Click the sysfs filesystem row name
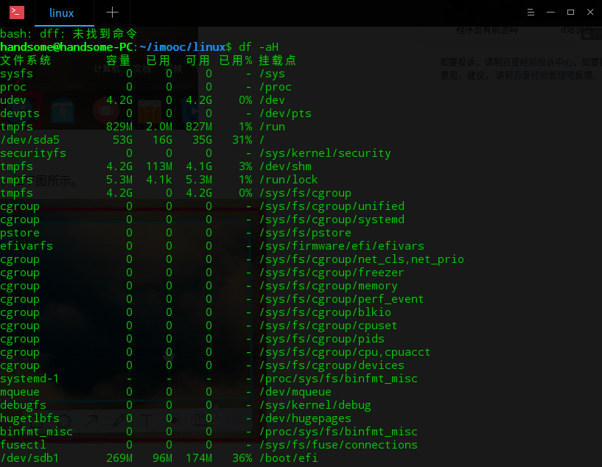 (x=16, y=74)
